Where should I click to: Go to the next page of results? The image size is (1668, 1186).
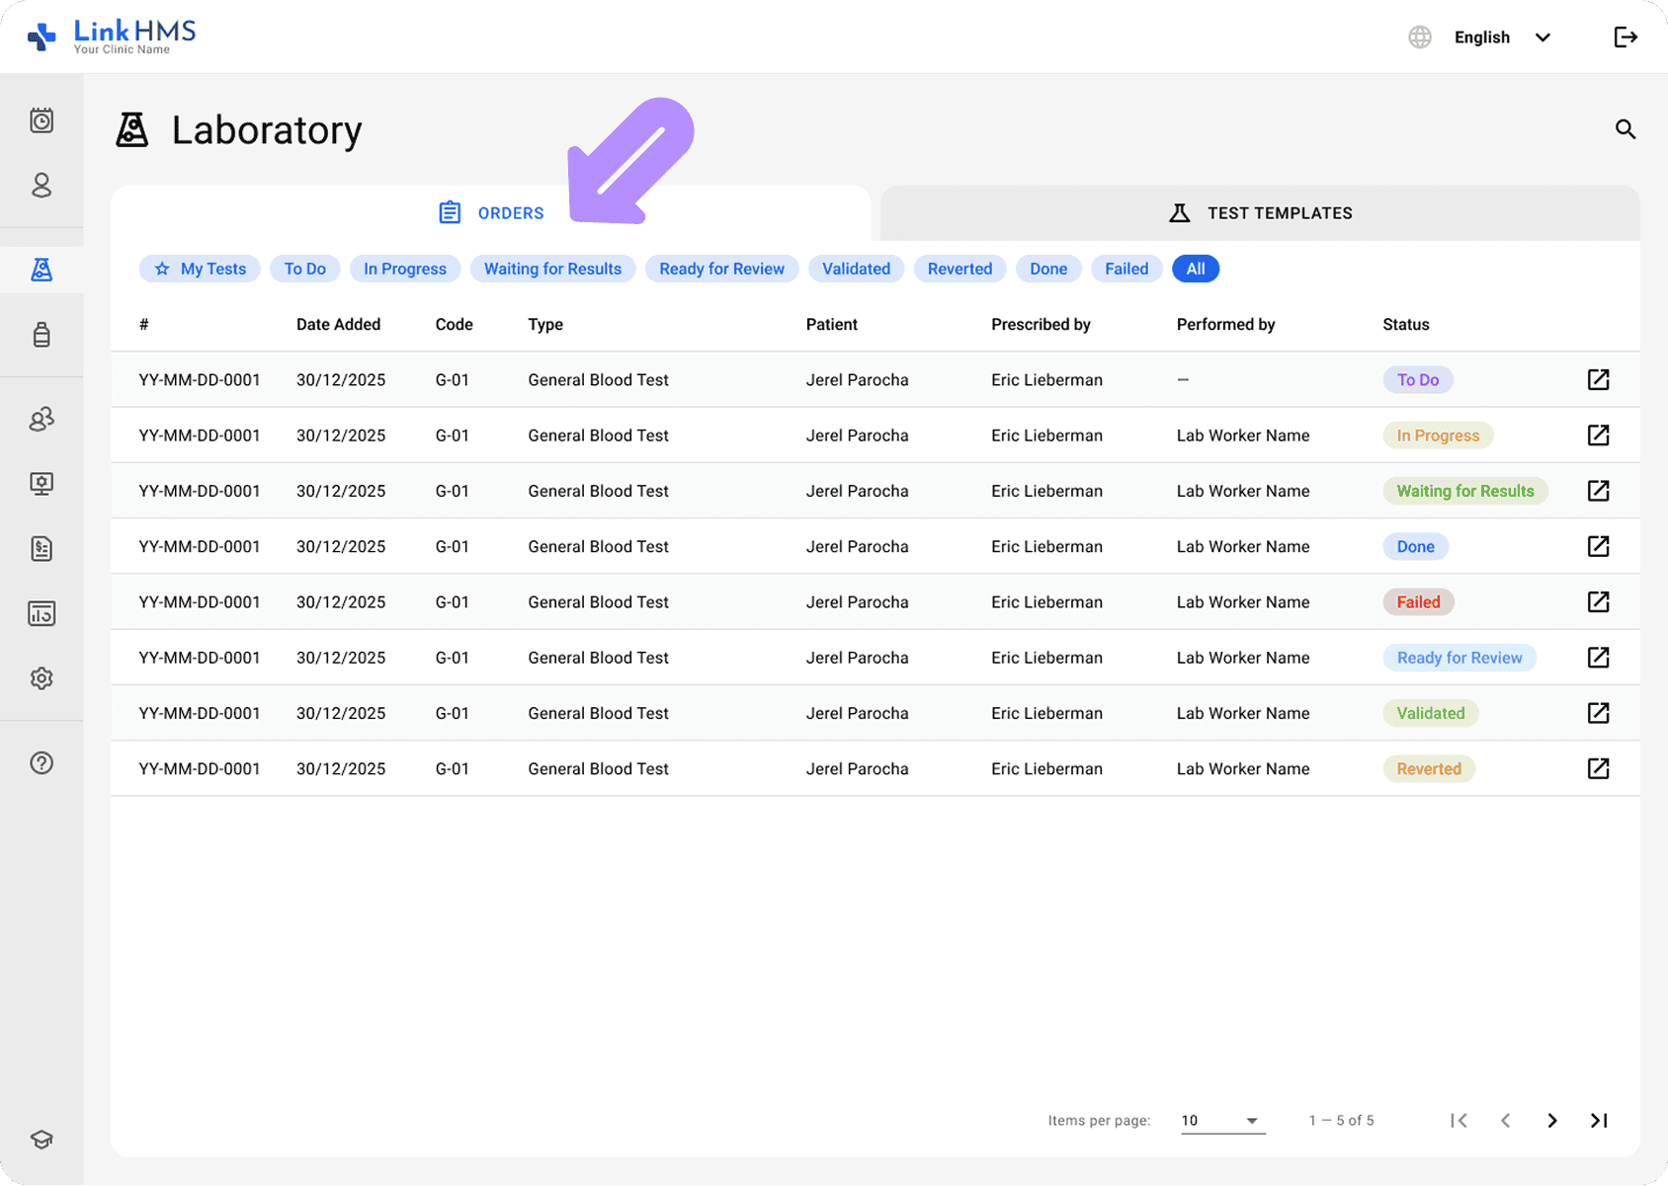tap(1551, 1120)
